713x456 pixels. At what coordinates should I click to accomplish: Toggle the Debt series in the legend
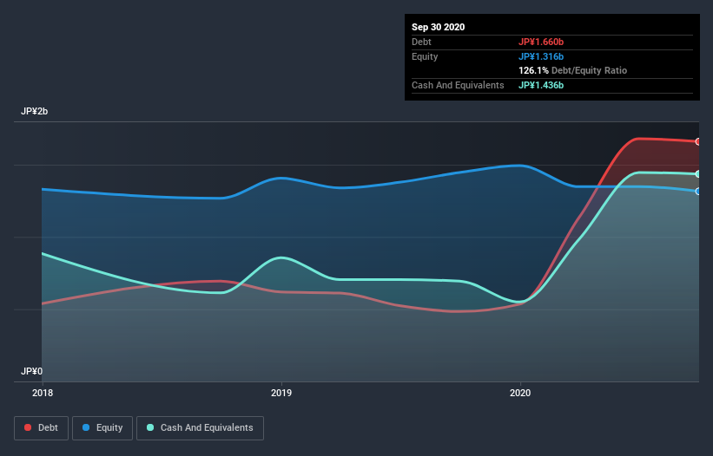coord(41,428)
